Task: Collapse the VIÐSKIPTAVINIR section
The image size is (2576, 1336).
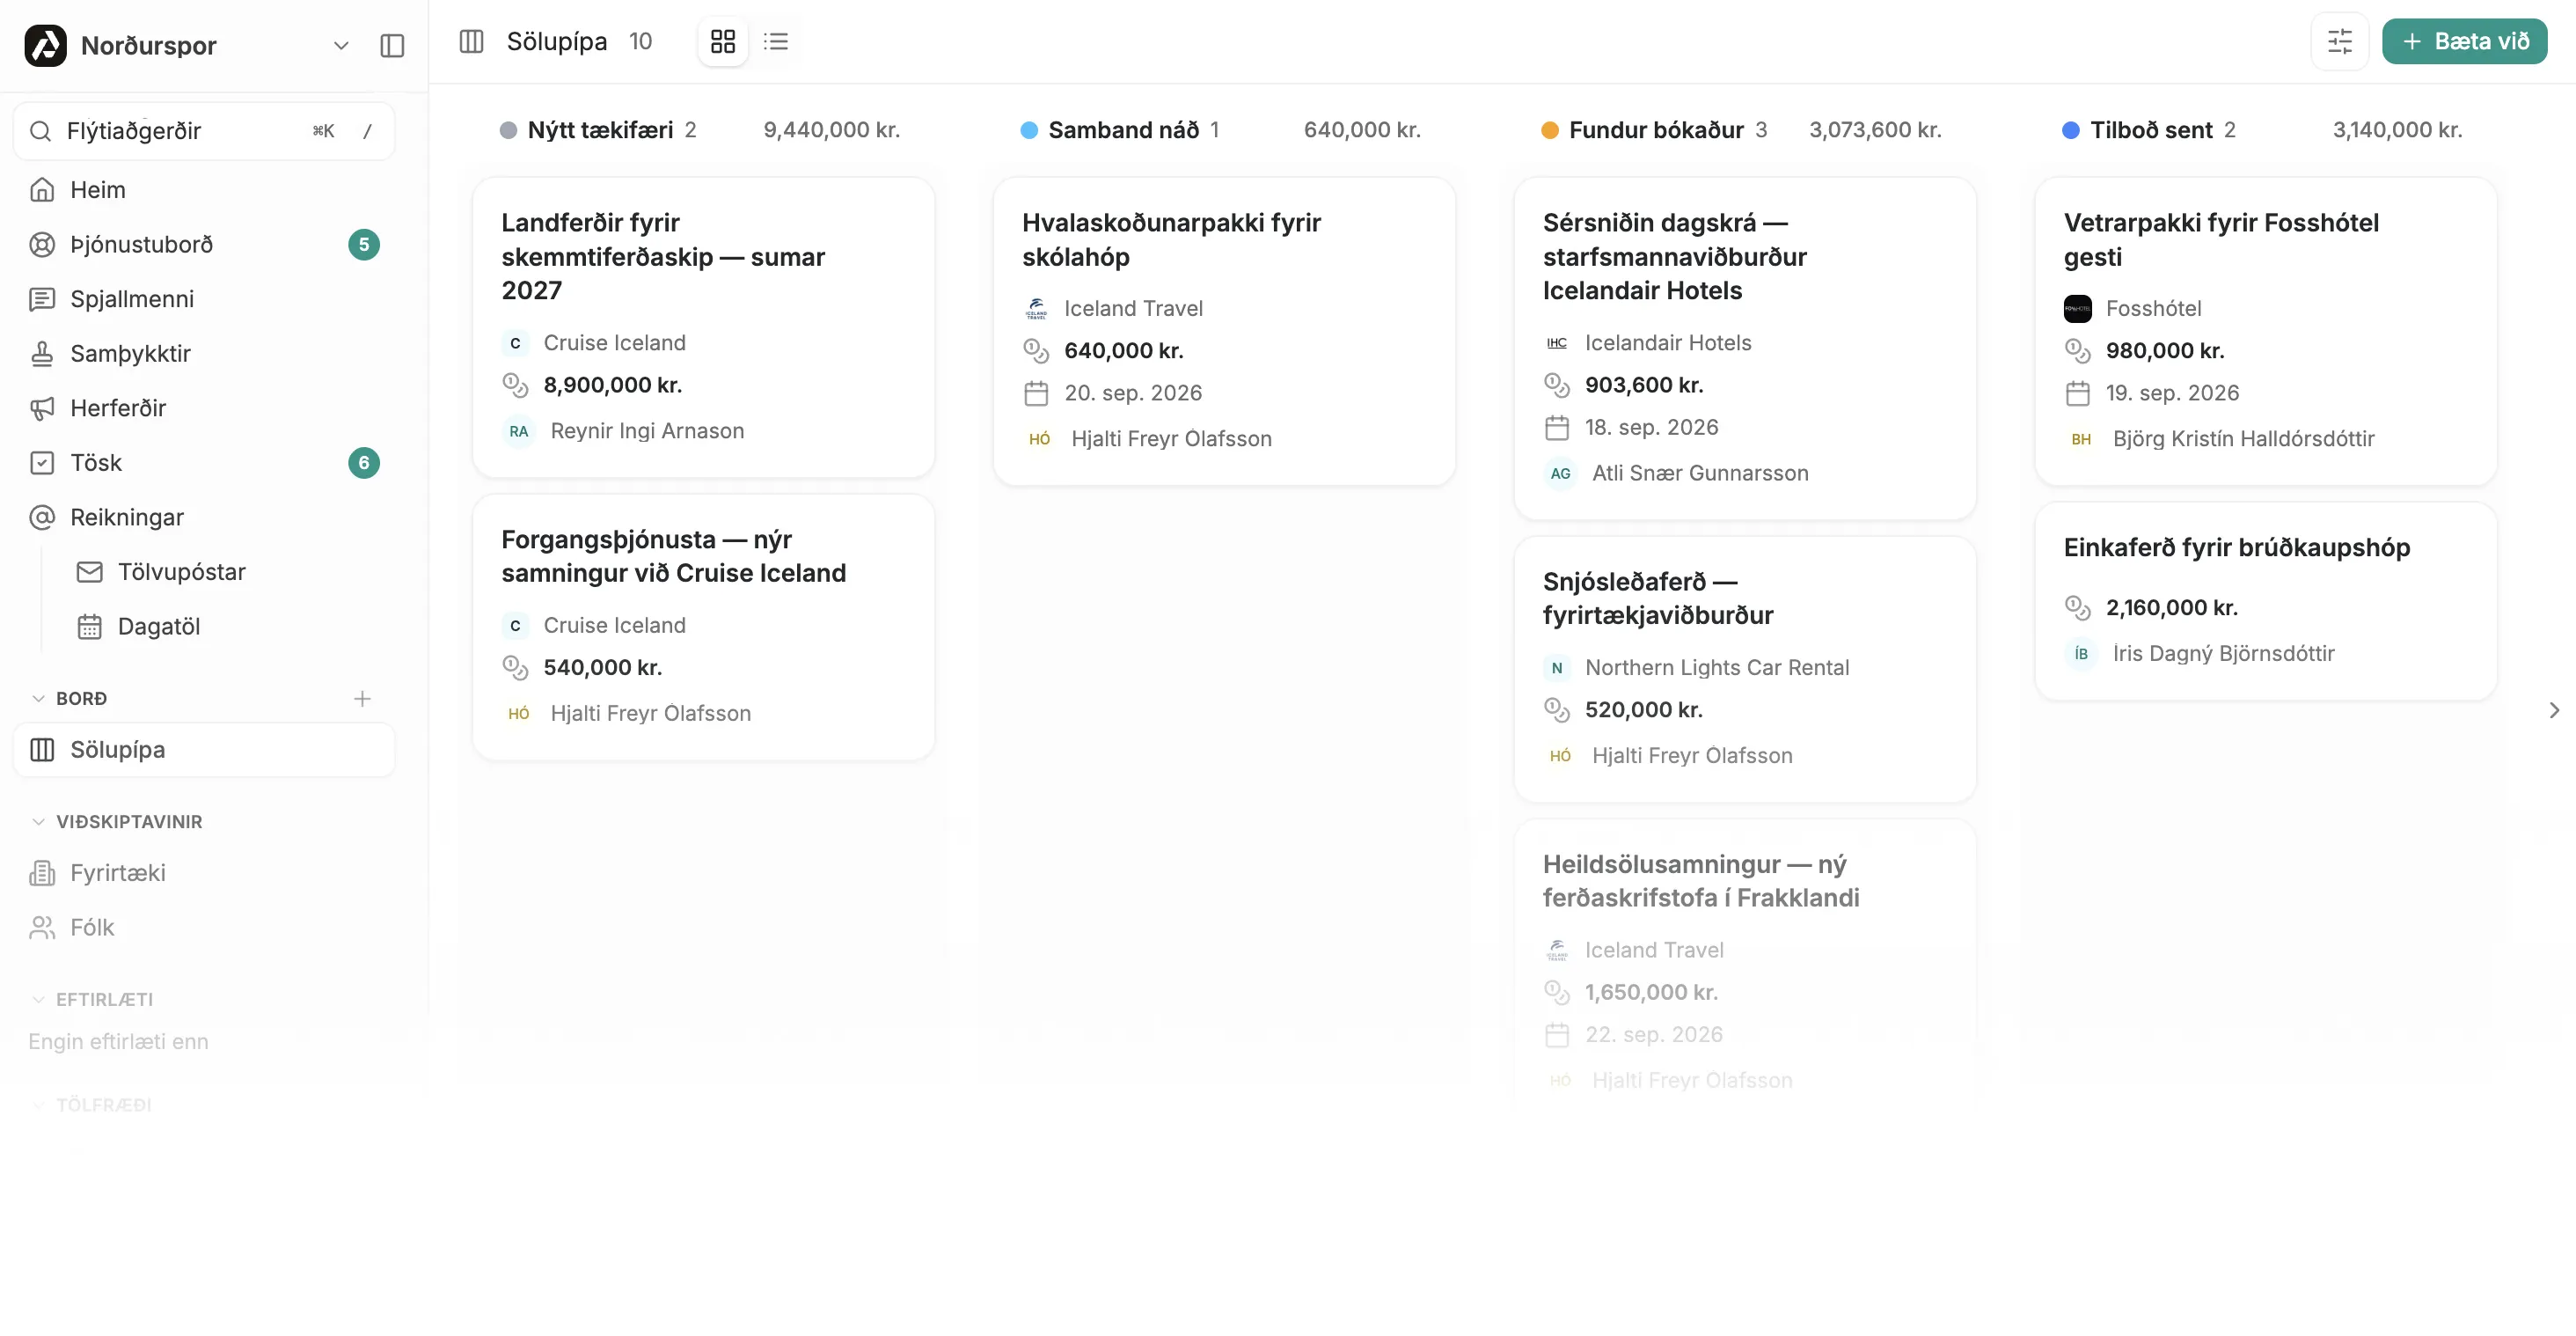Action: tap(39, 822)
